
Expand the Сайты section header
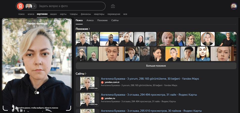(x=81, y=73)
